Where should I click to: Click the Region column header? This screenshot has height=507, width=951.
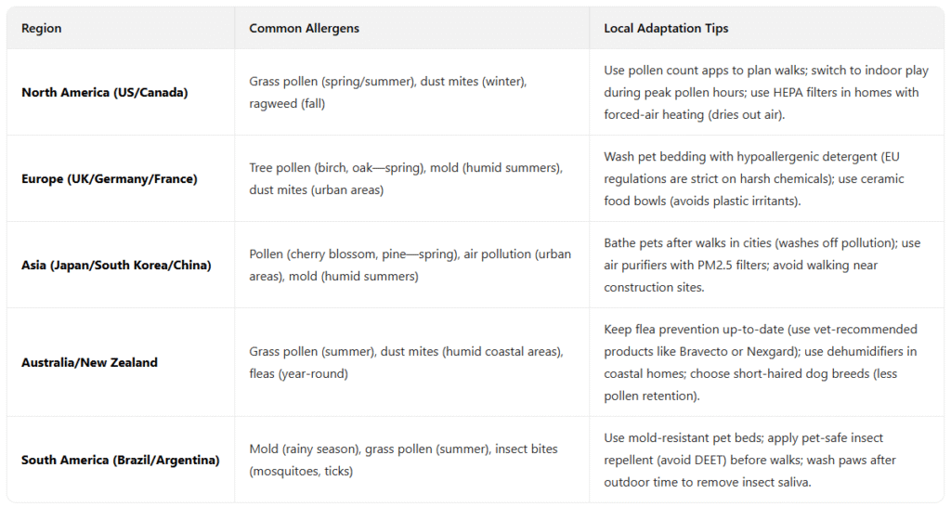point(42,29)
